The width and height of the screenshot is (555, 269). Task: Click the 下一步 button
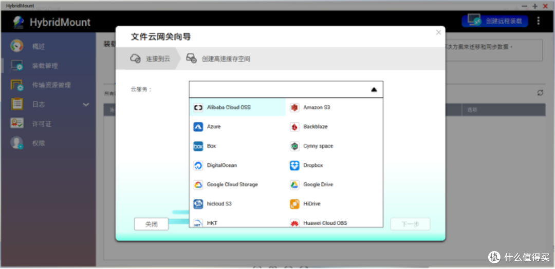(410, 224)
